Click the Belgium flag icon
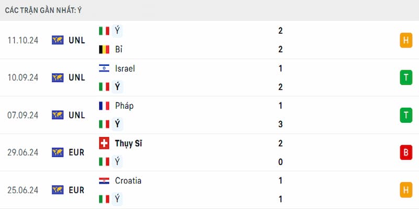The image size is (419, 209). coord(104,49)
